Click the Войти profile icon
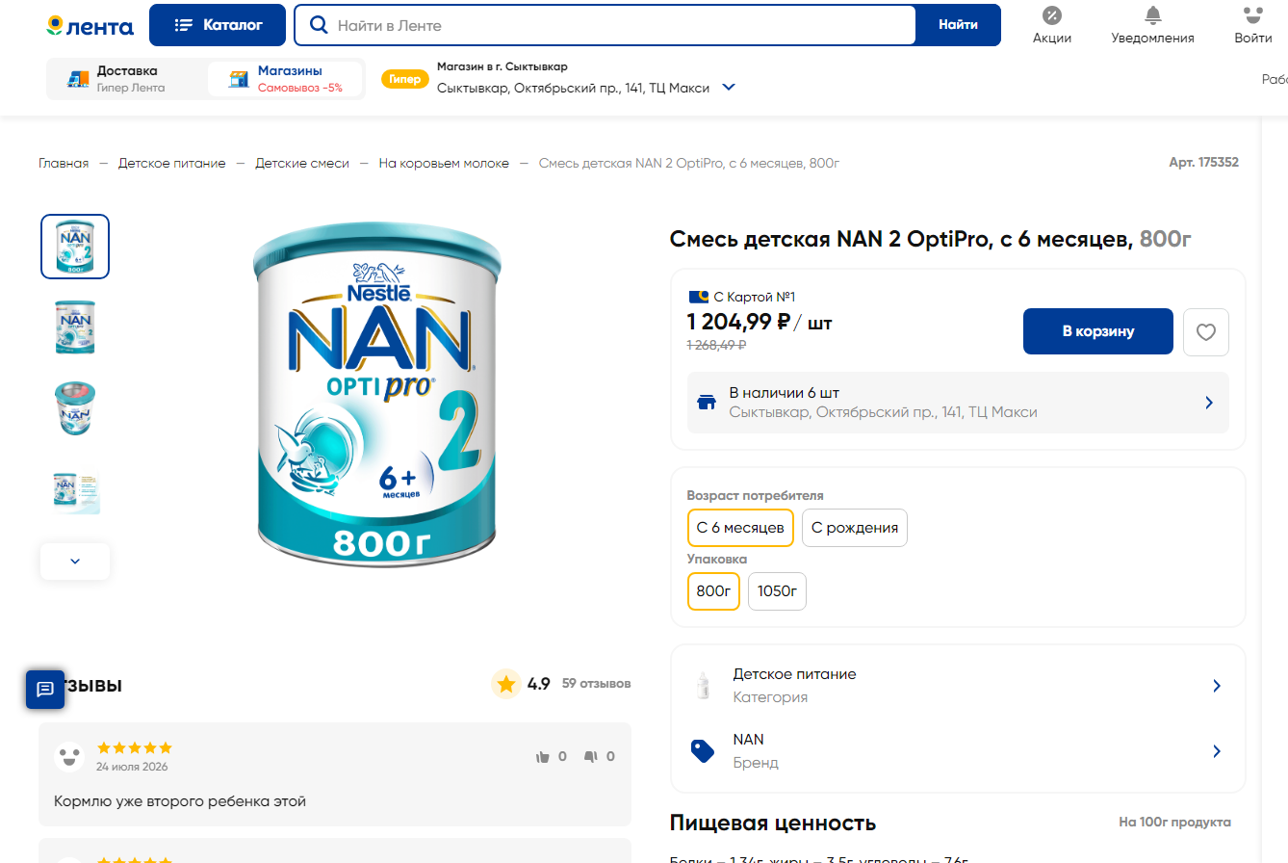 (x=1252, y=15)
